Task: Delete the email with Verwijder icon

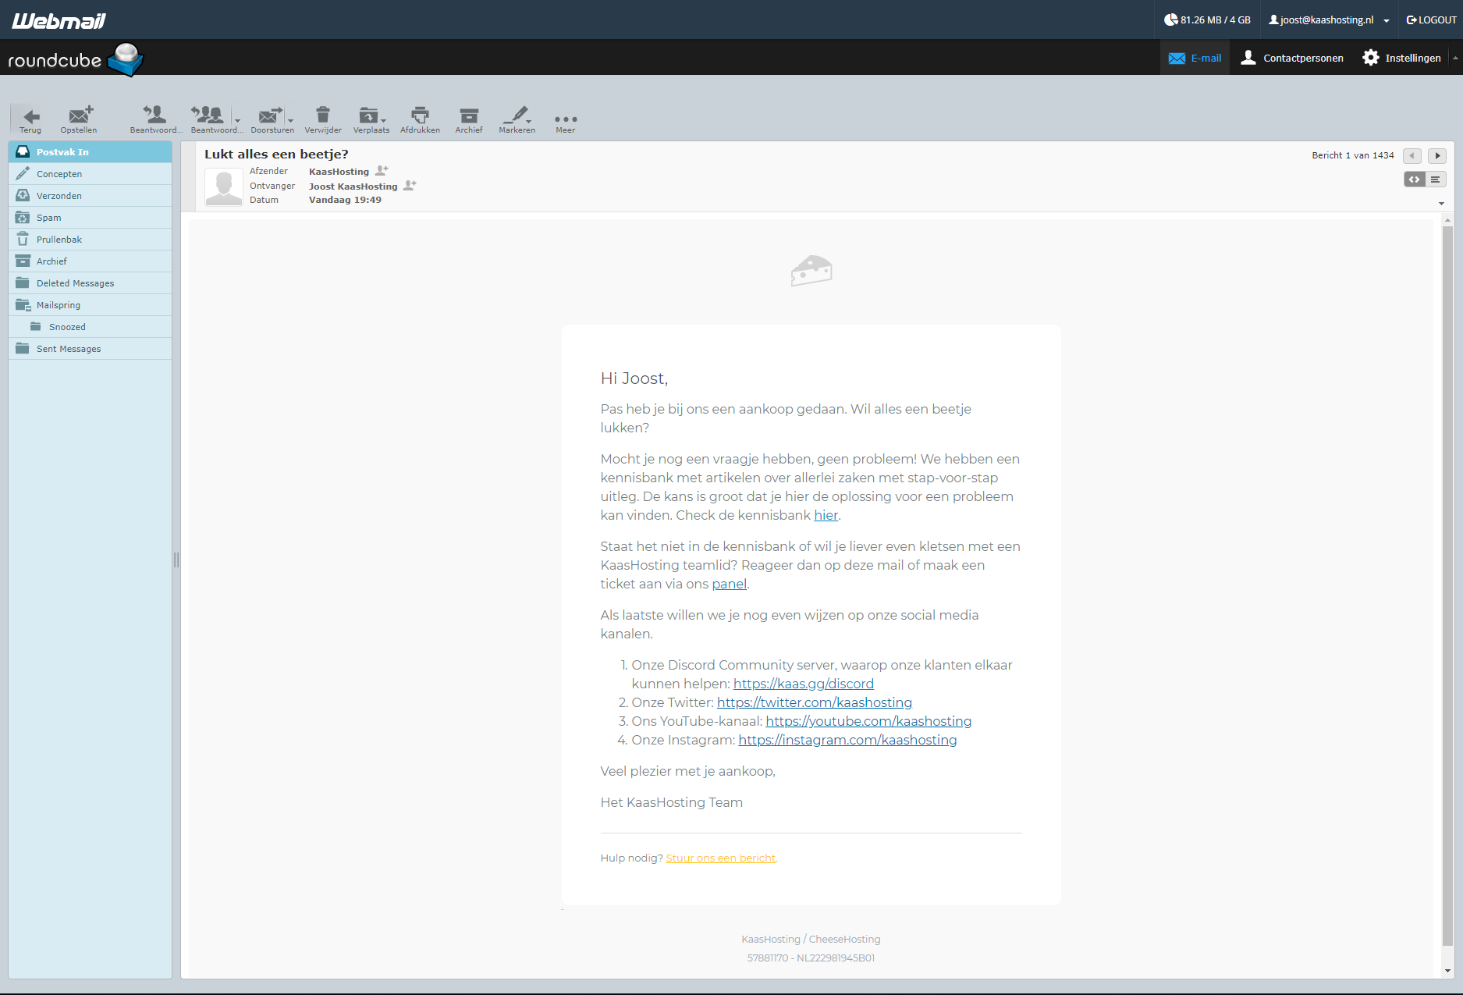Action: (x=323, y=115)
